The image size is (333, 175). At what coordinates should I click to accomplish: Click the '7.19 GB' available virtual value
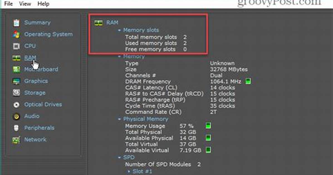[x=190, y=150]
